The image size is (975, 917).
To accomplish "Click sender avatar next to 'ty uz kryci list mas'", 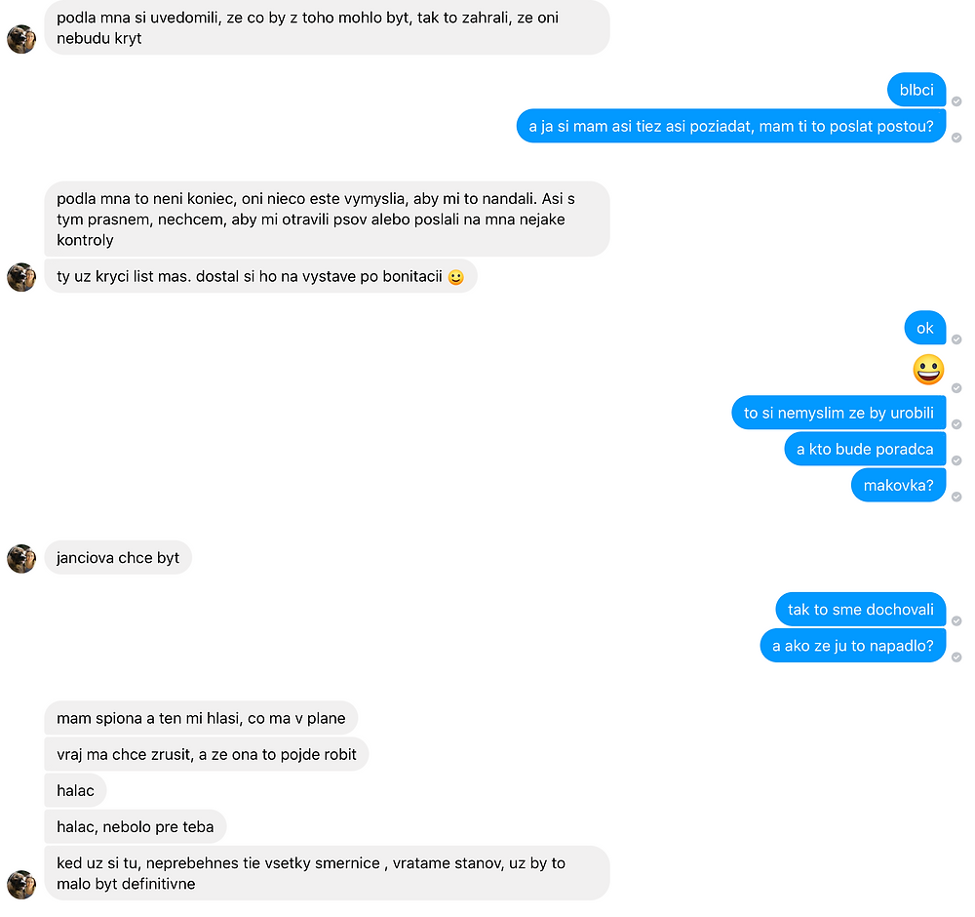I will click(x=21, y=277).
